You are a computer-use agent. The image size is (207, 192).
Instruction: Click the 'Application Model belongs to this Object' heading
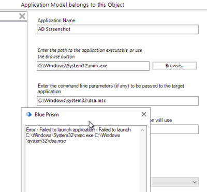(72, 5)
